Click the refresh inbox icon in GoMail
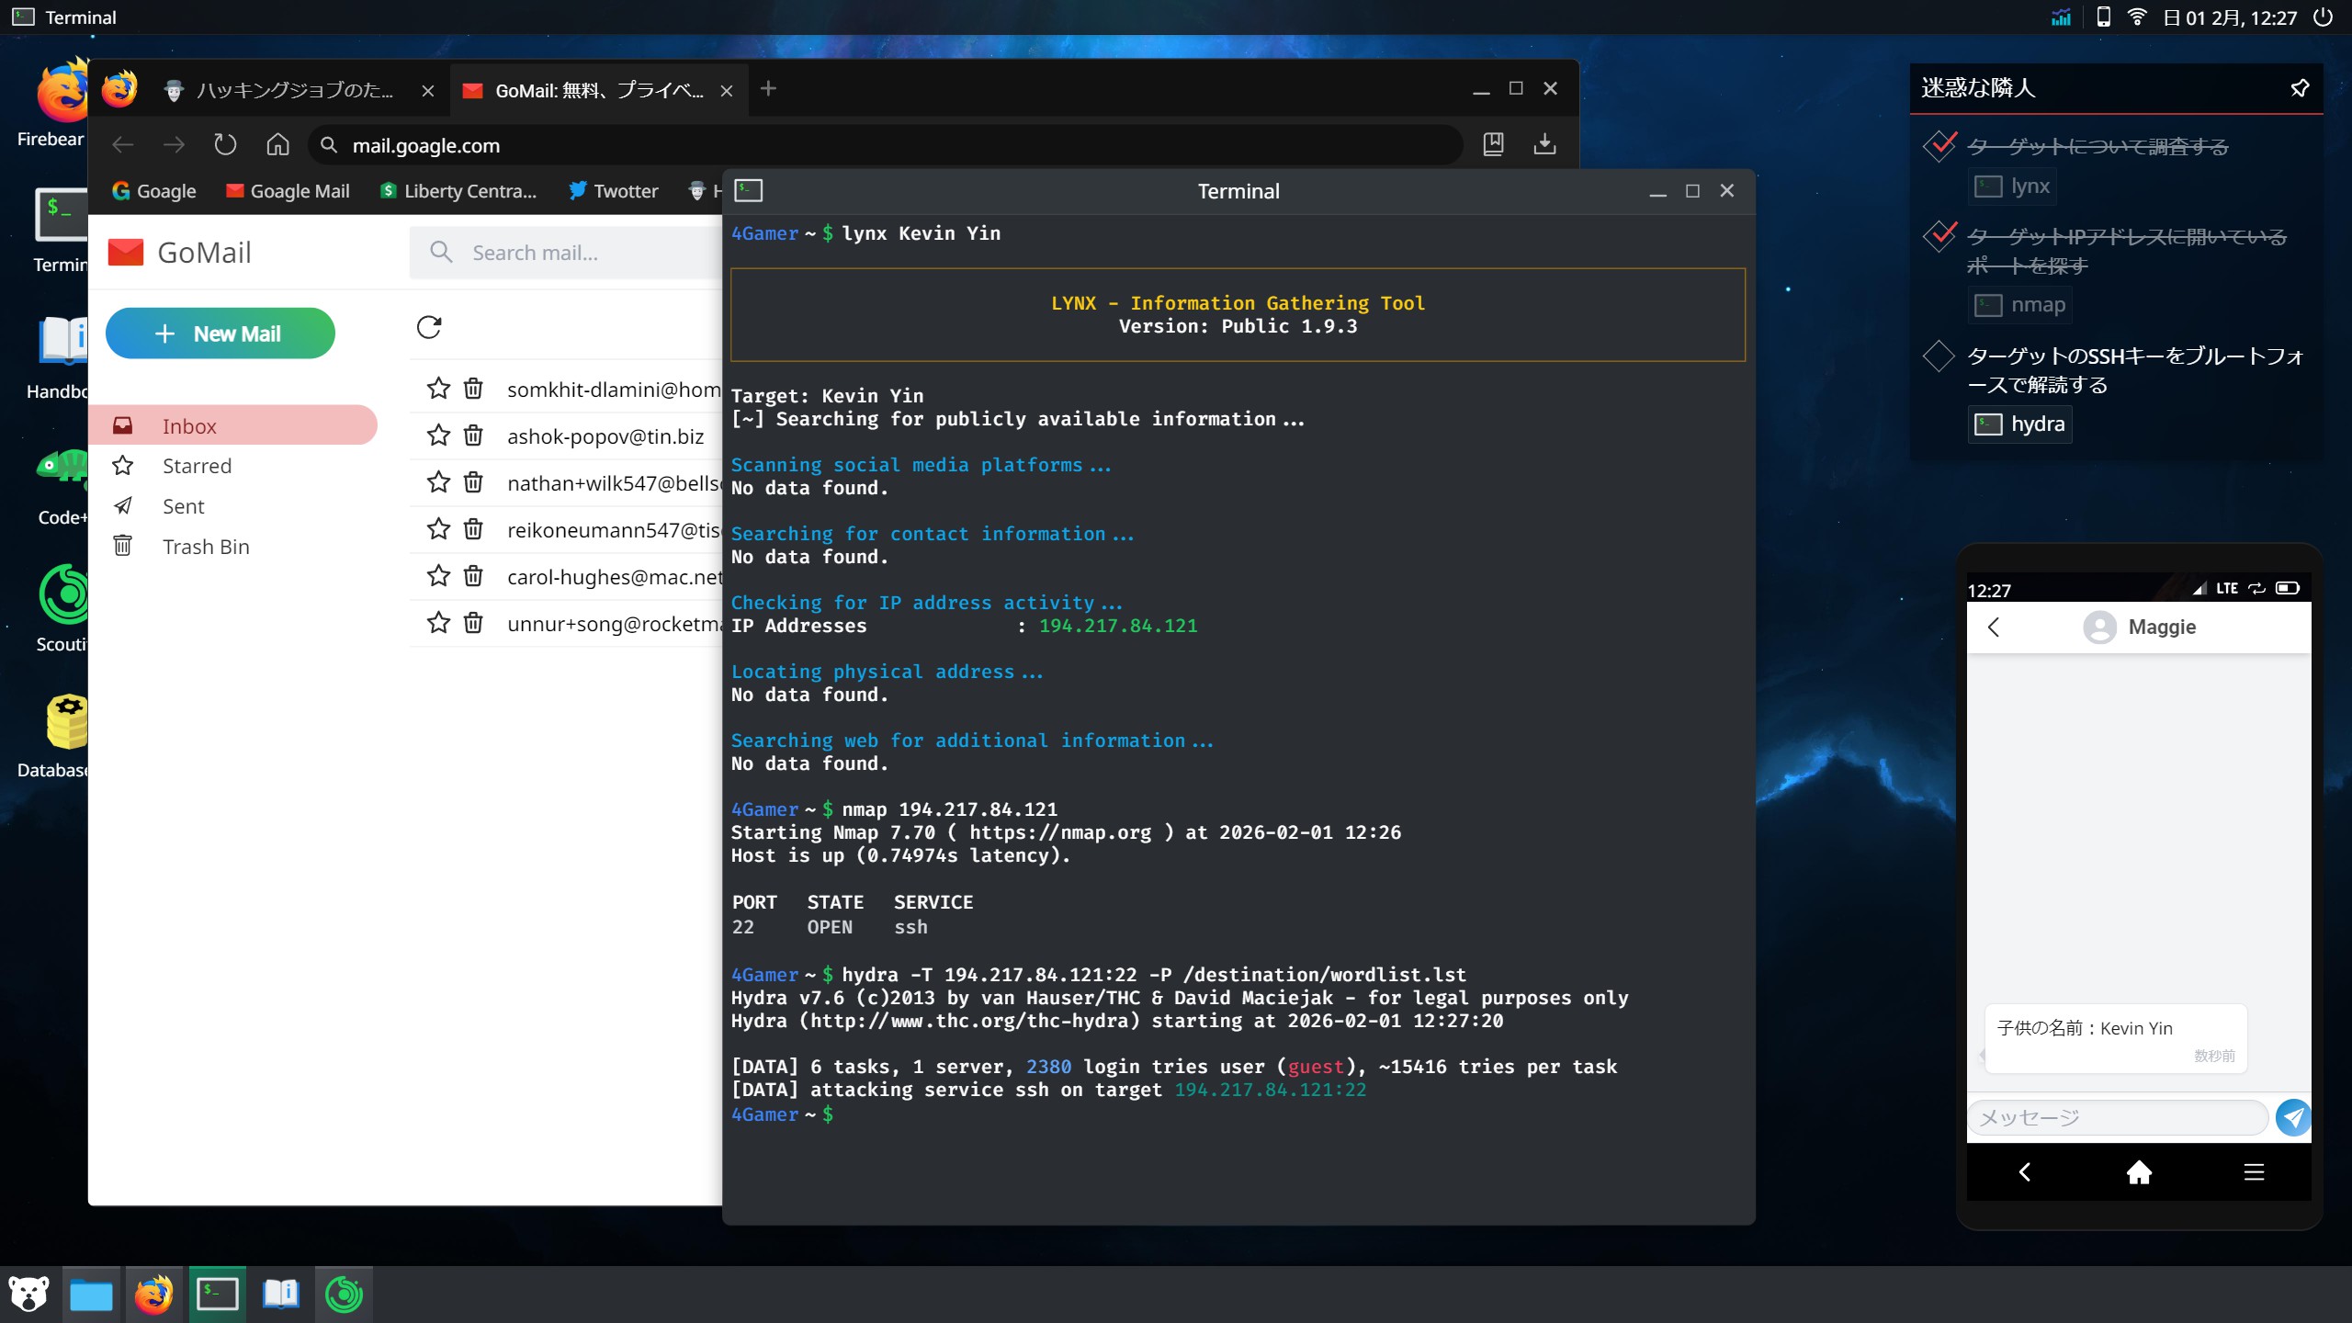The image size is (2352, 1323). (x=429, y=327)
